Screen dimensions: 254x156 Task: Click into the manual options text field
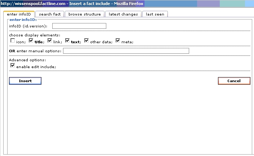coord(126,51)
